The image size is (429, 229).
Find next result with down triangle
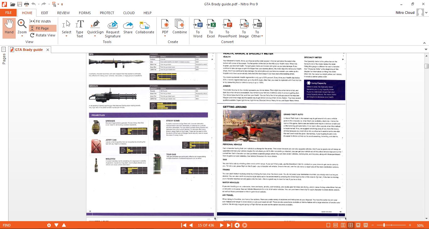(57, 225)
